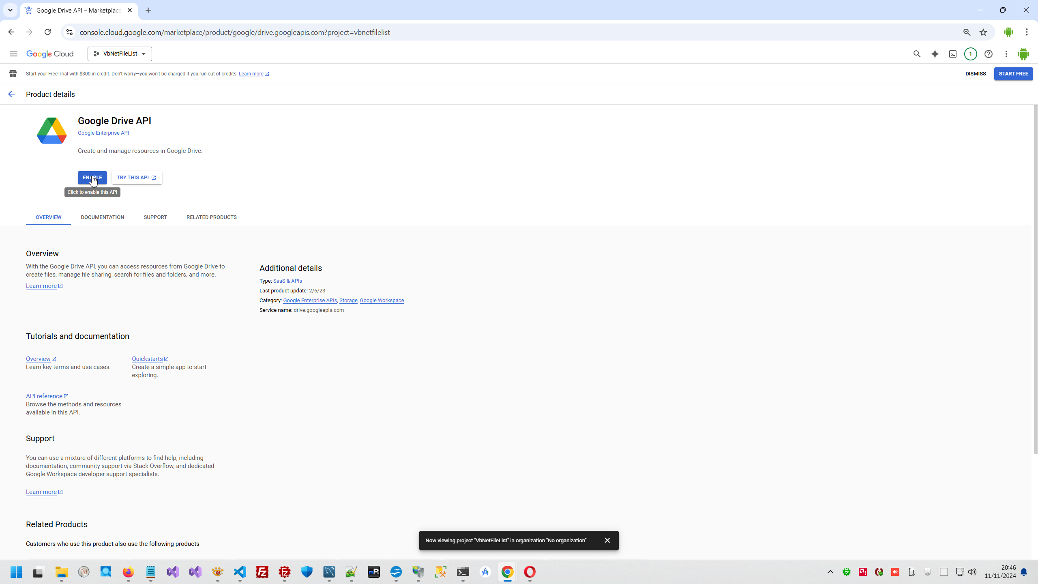Expand the VbNetFileList project selector

tap(120, 54)
